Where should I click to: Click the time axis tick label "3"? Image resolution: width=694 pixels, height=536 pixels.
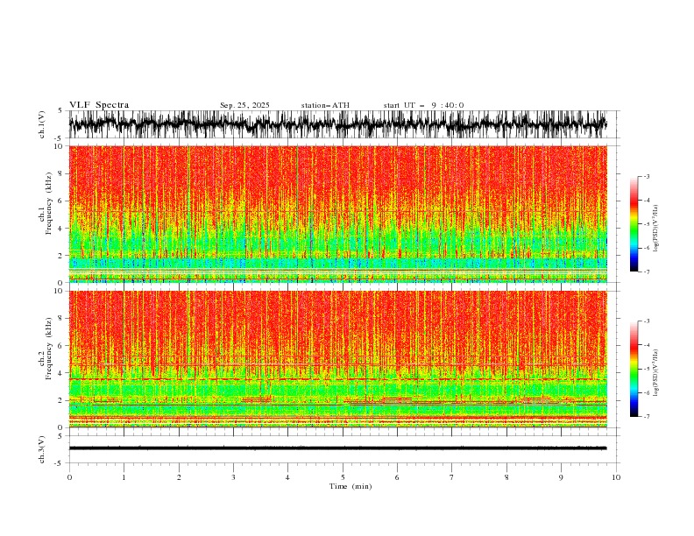(233, 477)
